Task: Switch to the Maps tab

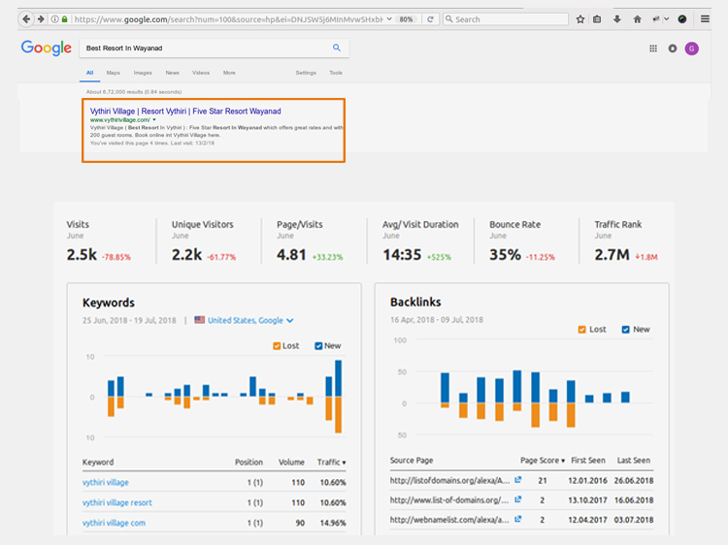Action: coord(113,73)
